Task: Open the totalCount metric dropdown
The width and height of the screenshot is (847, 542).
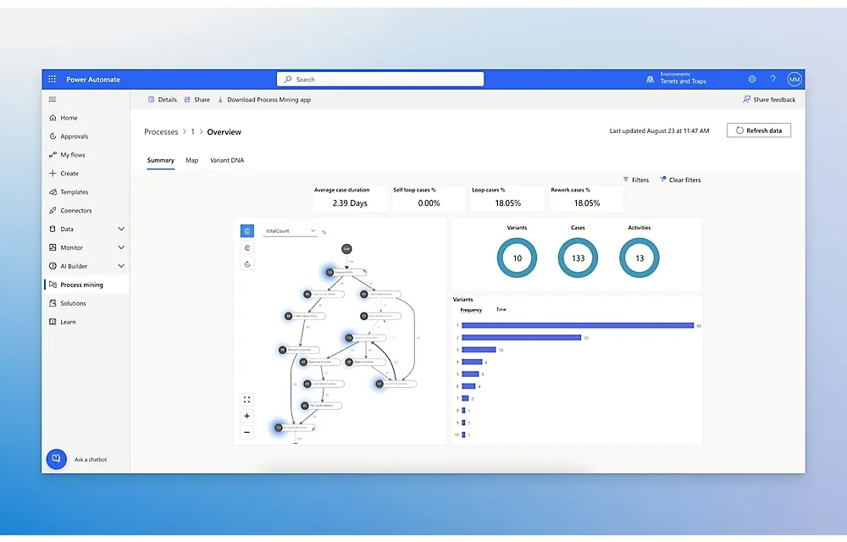Action: pos(290,231)
